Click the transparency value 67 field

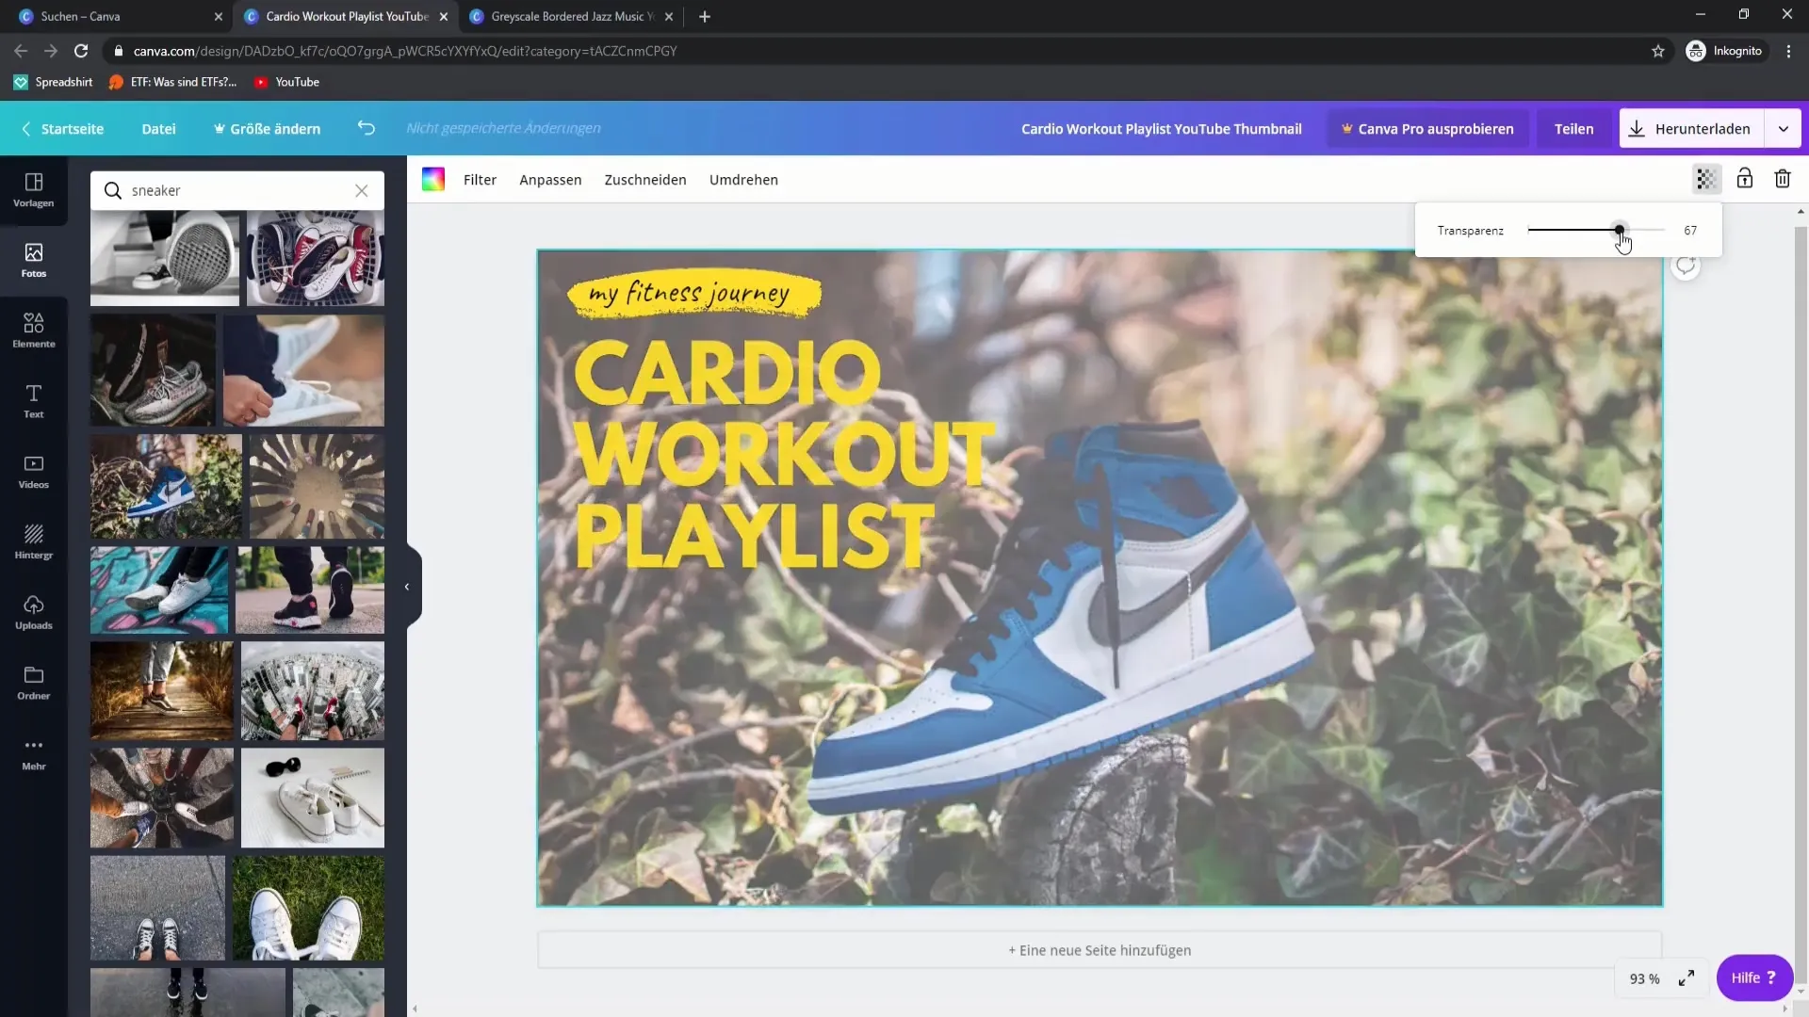pos(1690,230)
